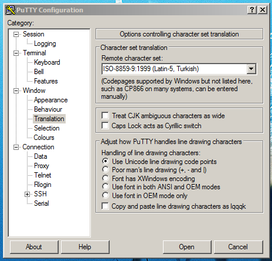Image resolution: width=272 pixels, height=261 pixels.
Task: Click the Cancel button
Action: 238,247
